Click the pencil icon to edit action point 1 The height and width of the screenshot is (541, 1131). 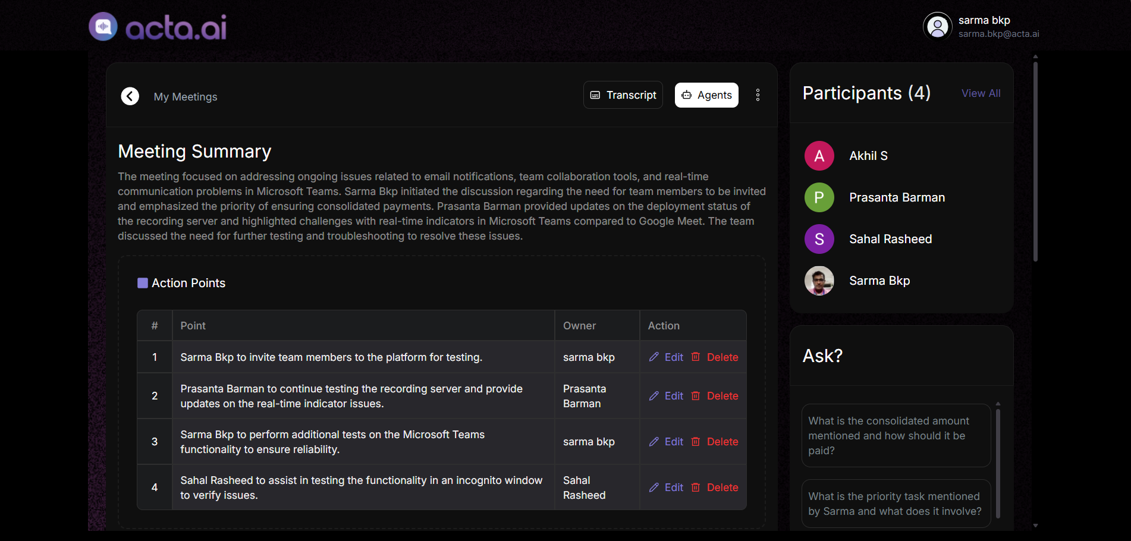point(654,357)
